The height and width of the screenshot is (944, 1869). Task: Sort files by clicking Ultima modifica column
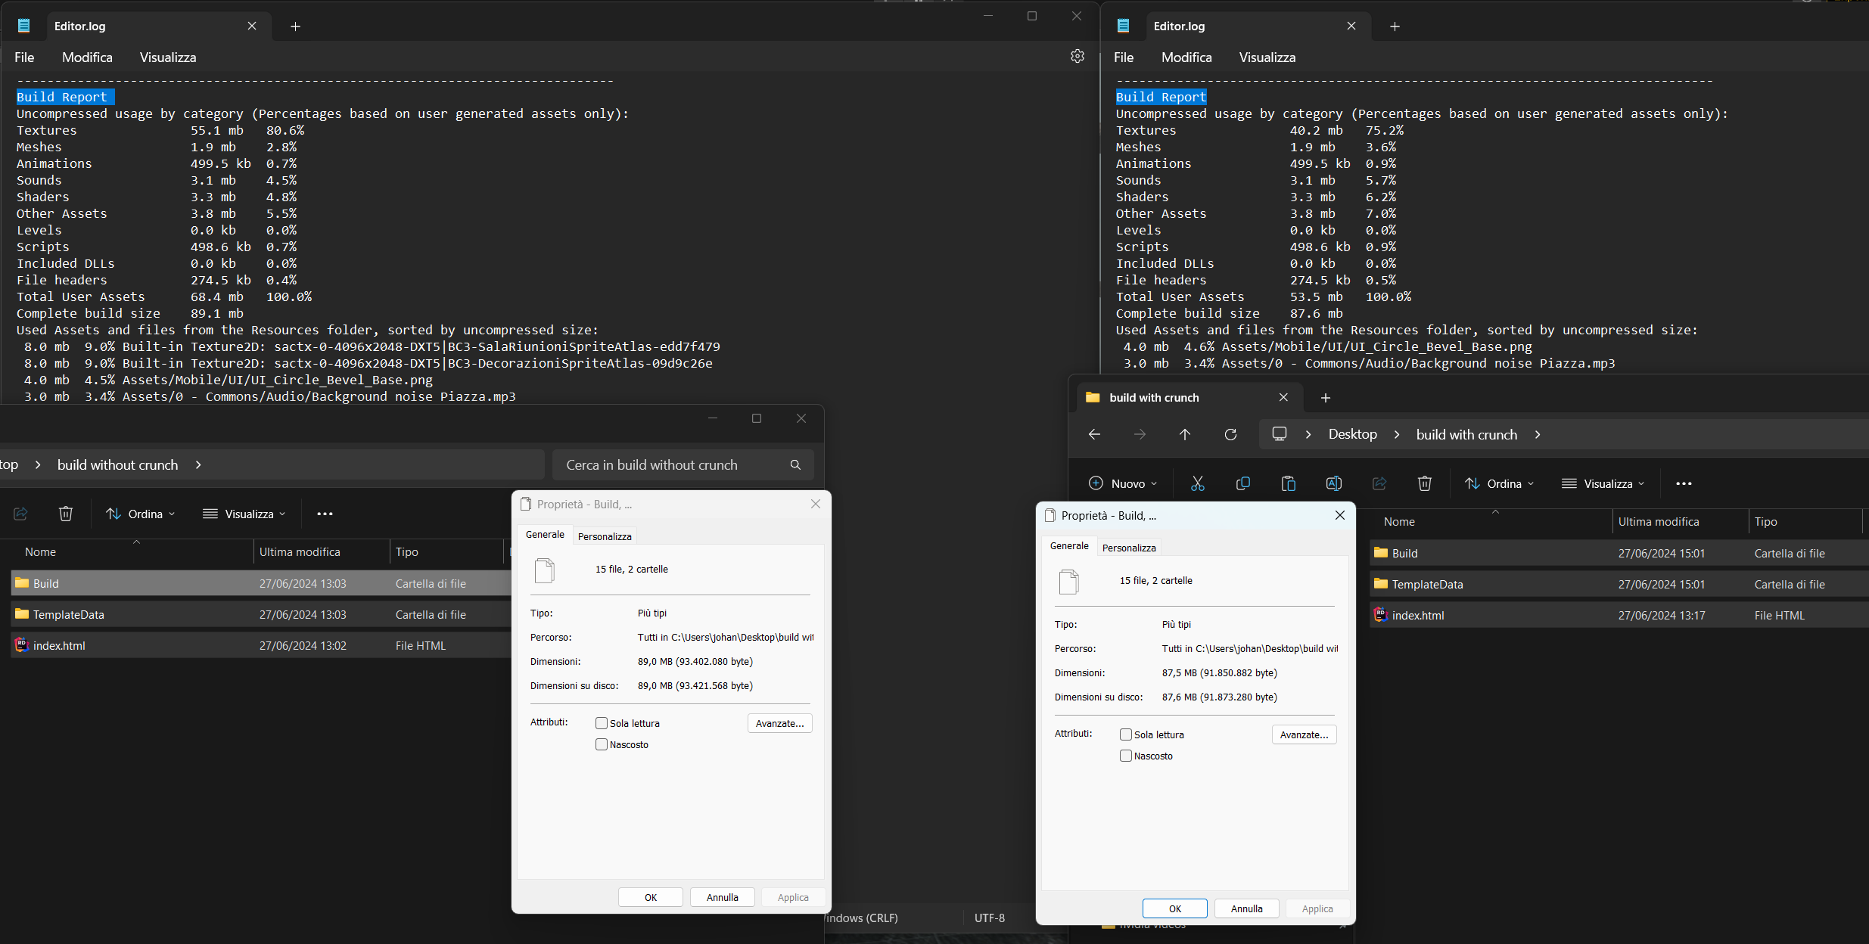pos(1659,521)
